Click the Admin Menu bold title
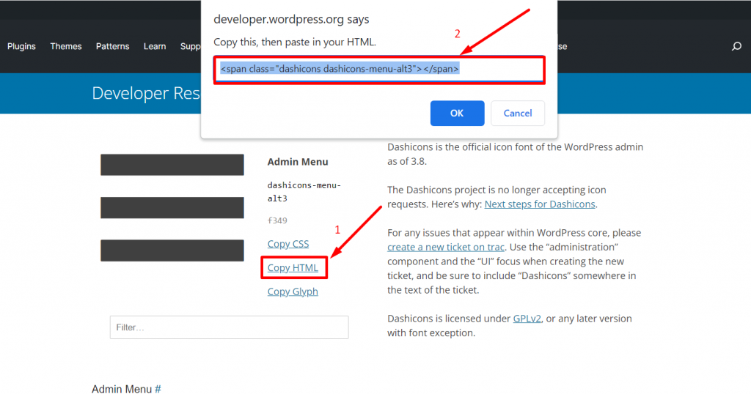The width and height of the screenshot is (751, 394). pos(298,162)
